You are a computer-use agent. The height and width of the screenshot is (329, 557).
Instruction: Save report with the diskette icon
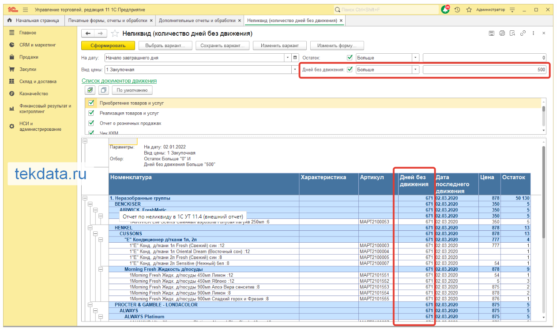click(x=491, y=33)
